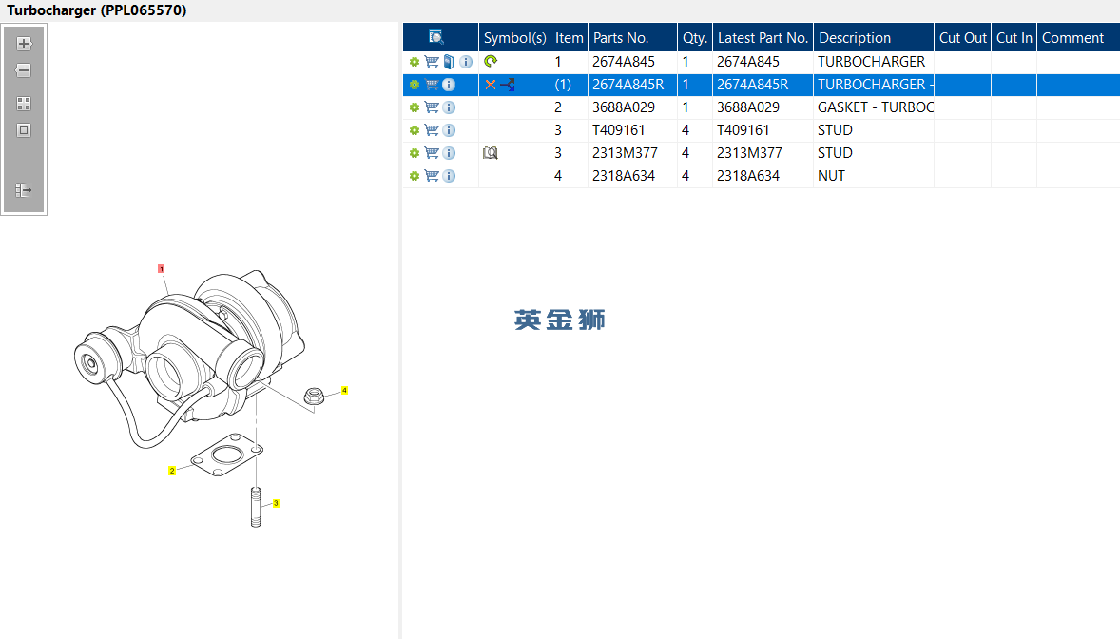The width and height of the screenshot is (1120, 639).
Task: Click the green gear icon for 3688A029
Action: (x=415, y=108)
